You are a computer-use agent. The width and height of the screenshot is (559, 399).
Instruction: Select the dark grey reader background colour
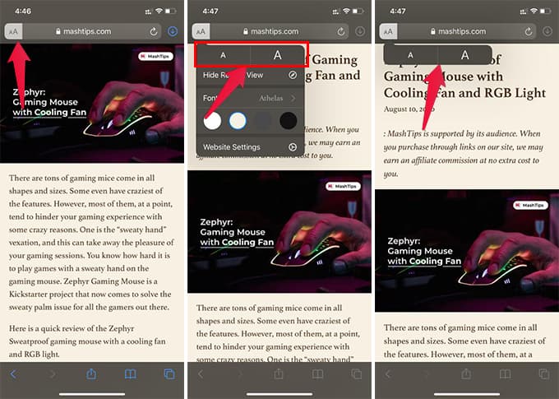coord(263,121)
